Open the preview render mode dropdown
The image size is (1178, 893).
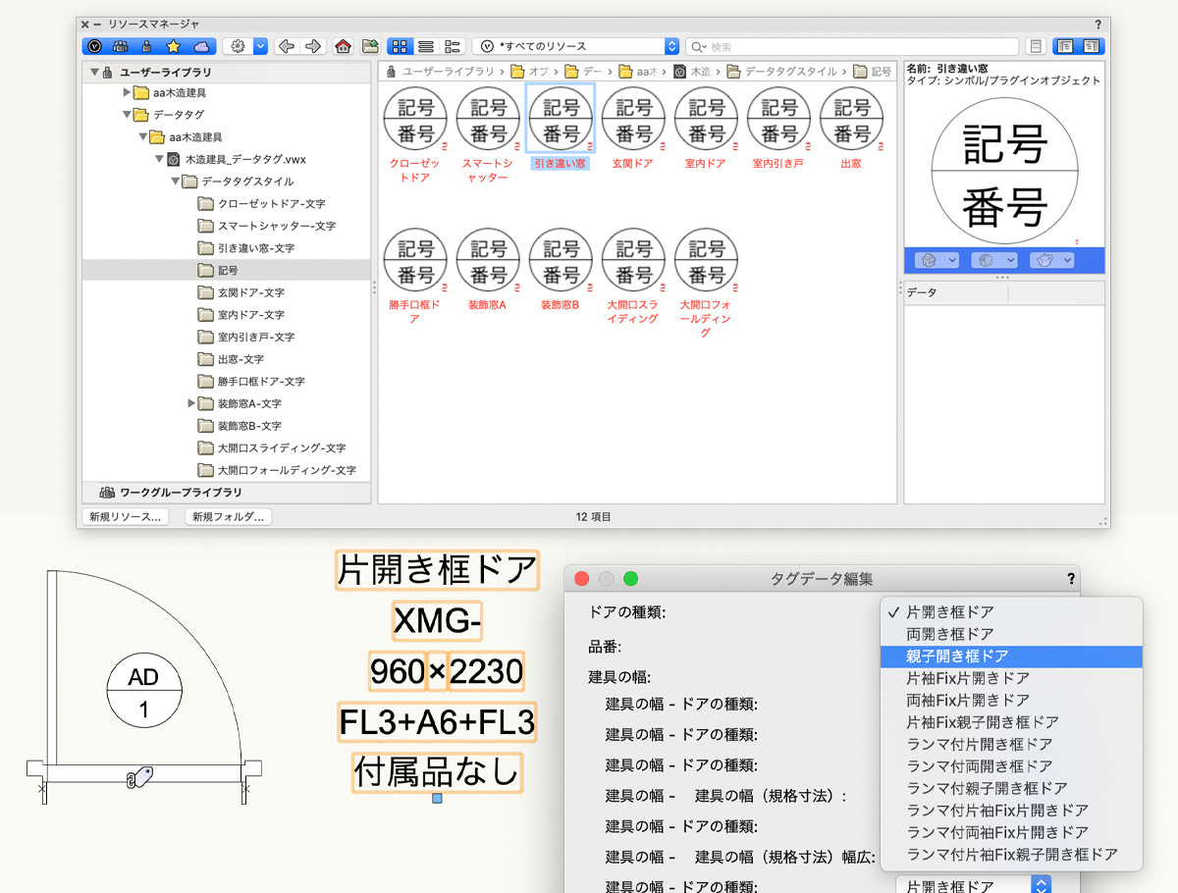click(992, 260)
